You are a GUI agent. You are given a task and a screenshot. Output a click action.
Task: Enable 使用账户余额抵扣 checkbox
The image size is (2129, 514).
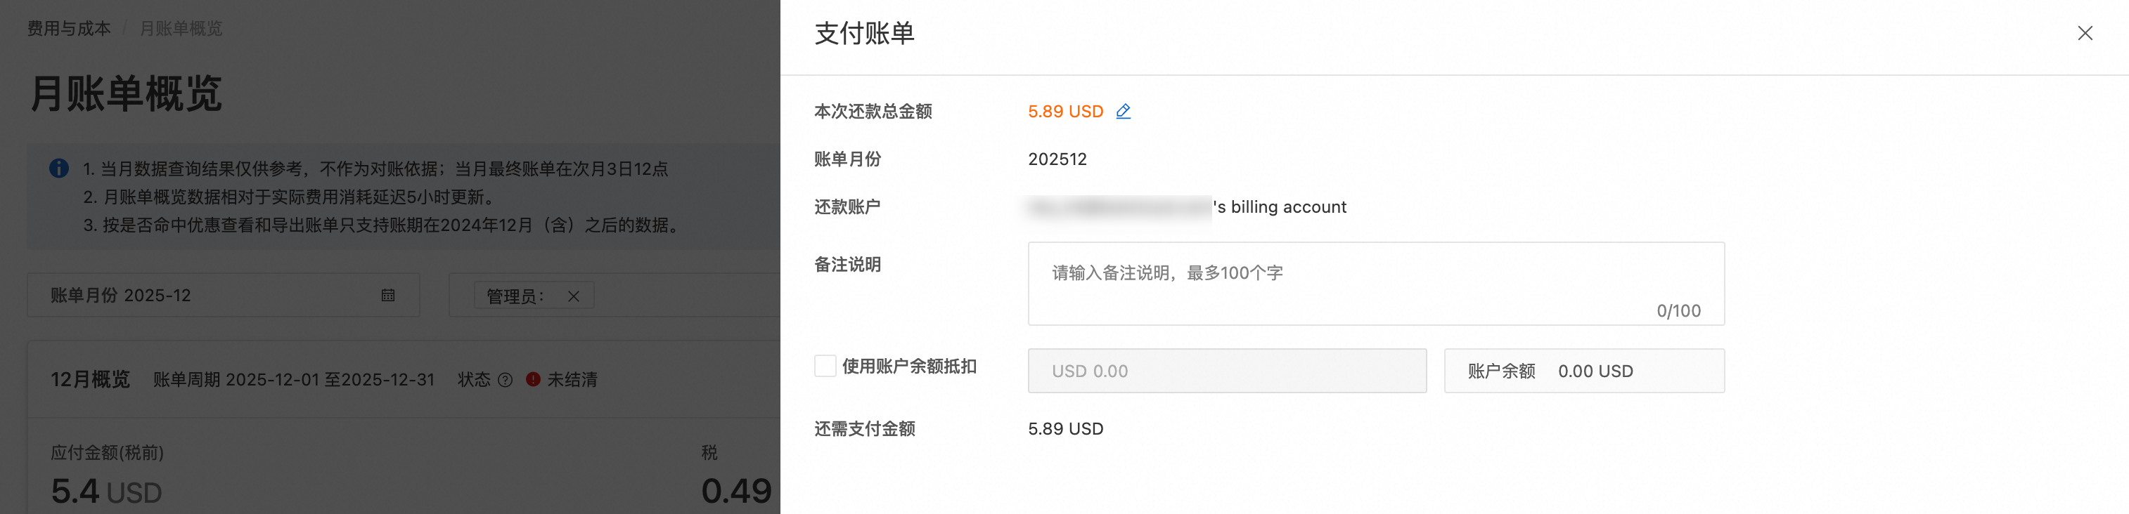pyautogui.click(x=825, y=367)
